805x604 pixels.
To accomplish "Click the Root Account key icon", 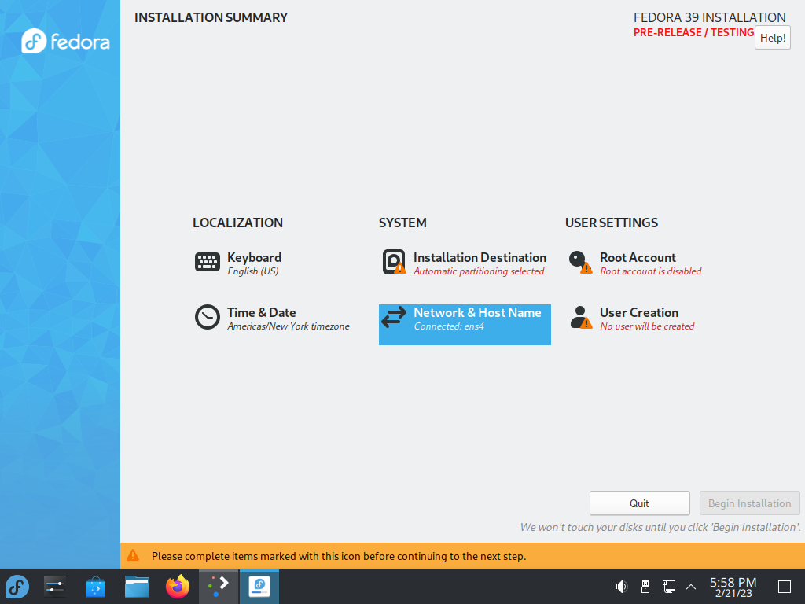I will [x=580, y=262].
